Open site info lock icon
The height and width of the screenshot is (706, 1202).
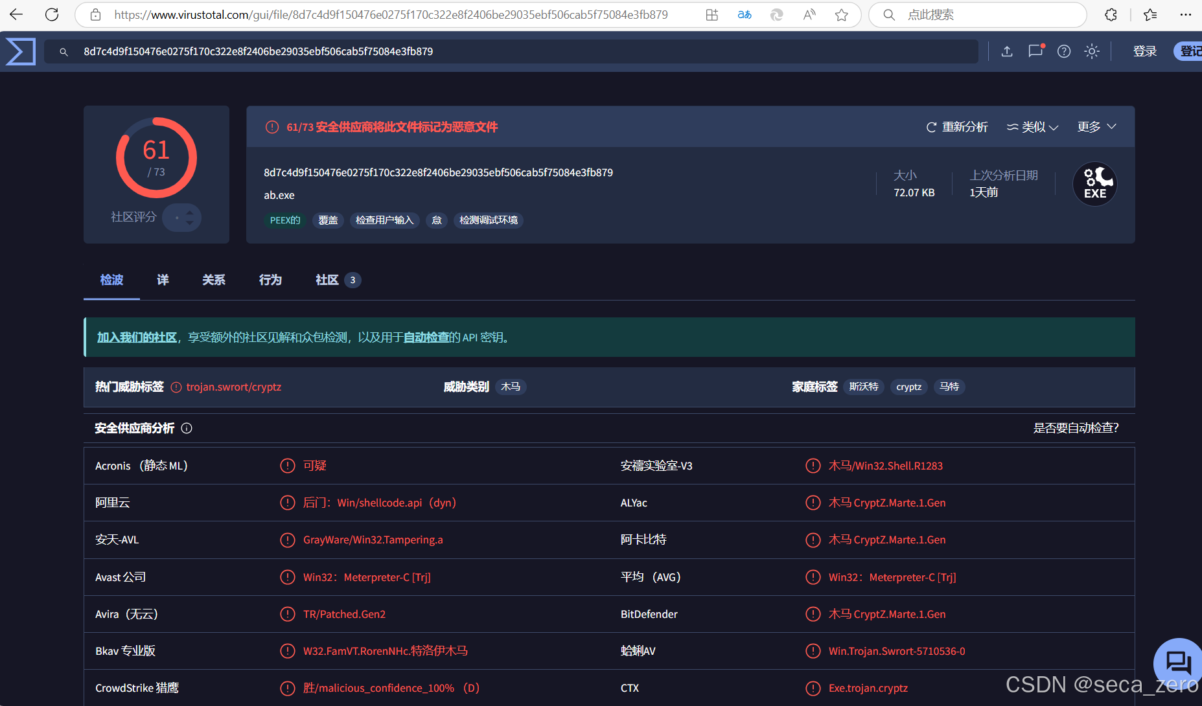[95, 14]
